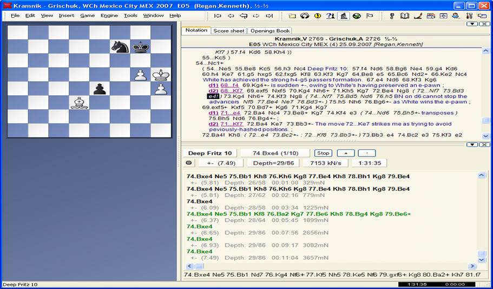Step back one move with left arrow
493x289 pixels.
tap(231, 16)
